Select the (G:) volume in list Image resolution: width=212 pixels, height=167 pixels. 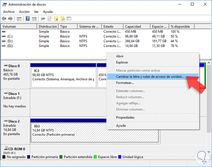coord(10,46)
